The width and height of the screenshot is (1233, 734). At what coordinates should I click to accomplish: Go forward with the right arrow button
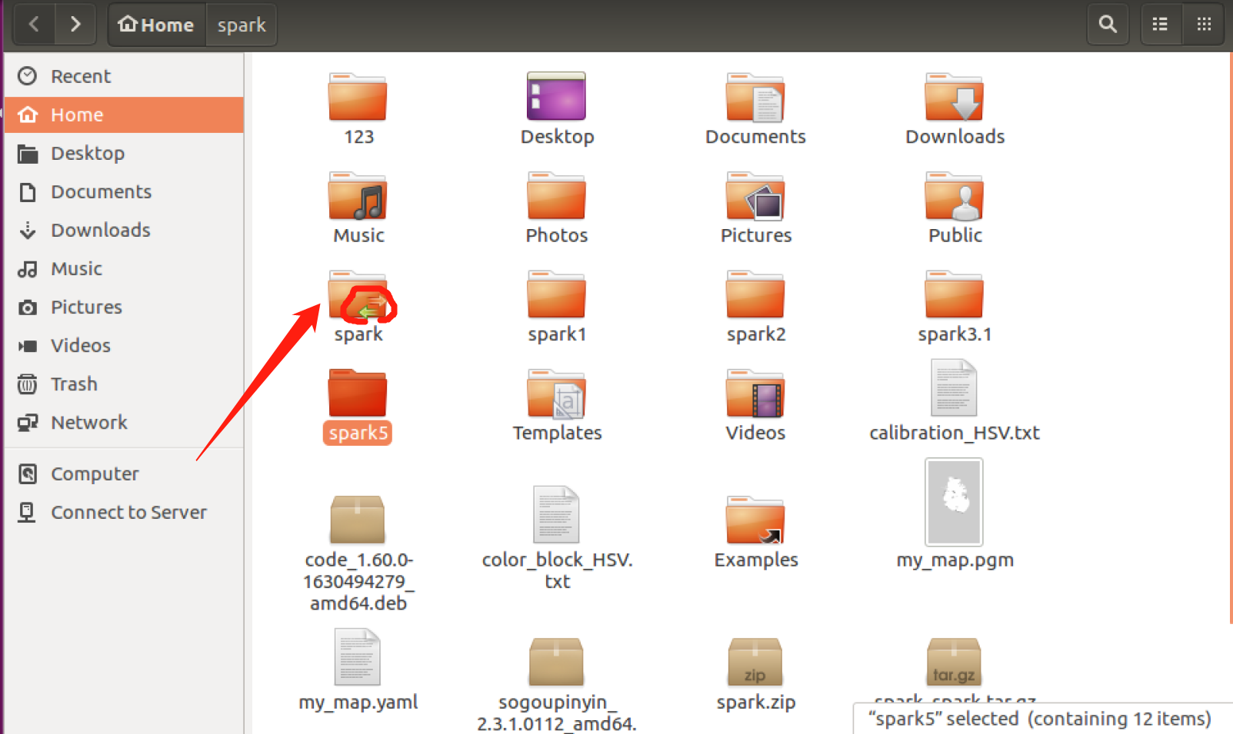tap(75, 25)
